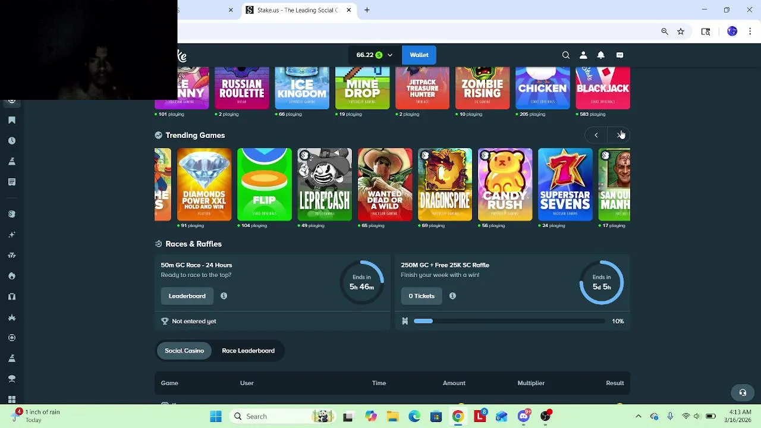Open Wanted Dead or a Wild game
The image size is (761, 428).
(x=385, y=184)
